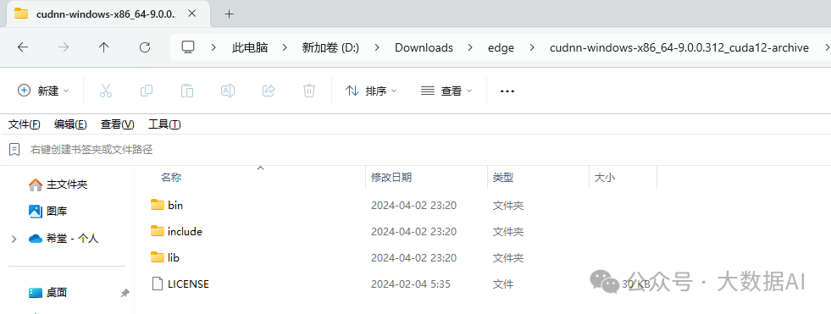Click the Delete trash can icon

[309, 91]
